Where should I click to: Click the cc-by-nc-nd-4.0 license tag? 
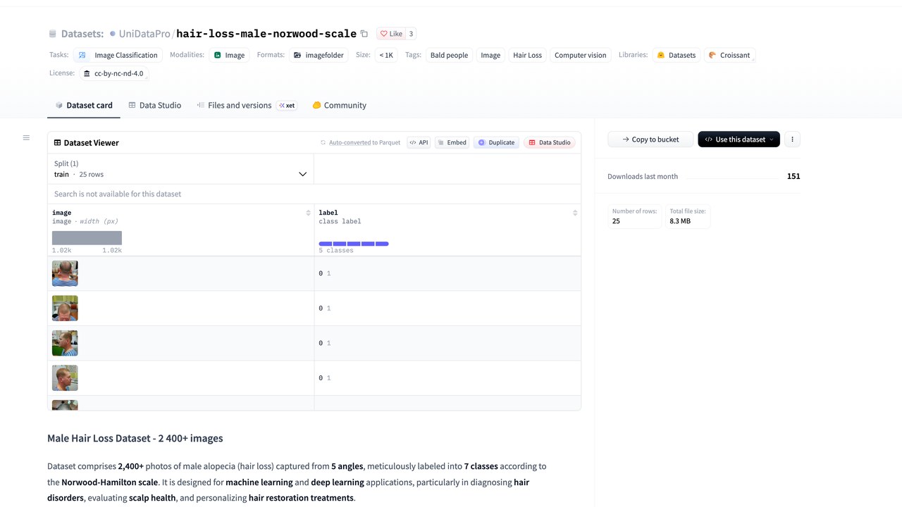coord(113,73)
